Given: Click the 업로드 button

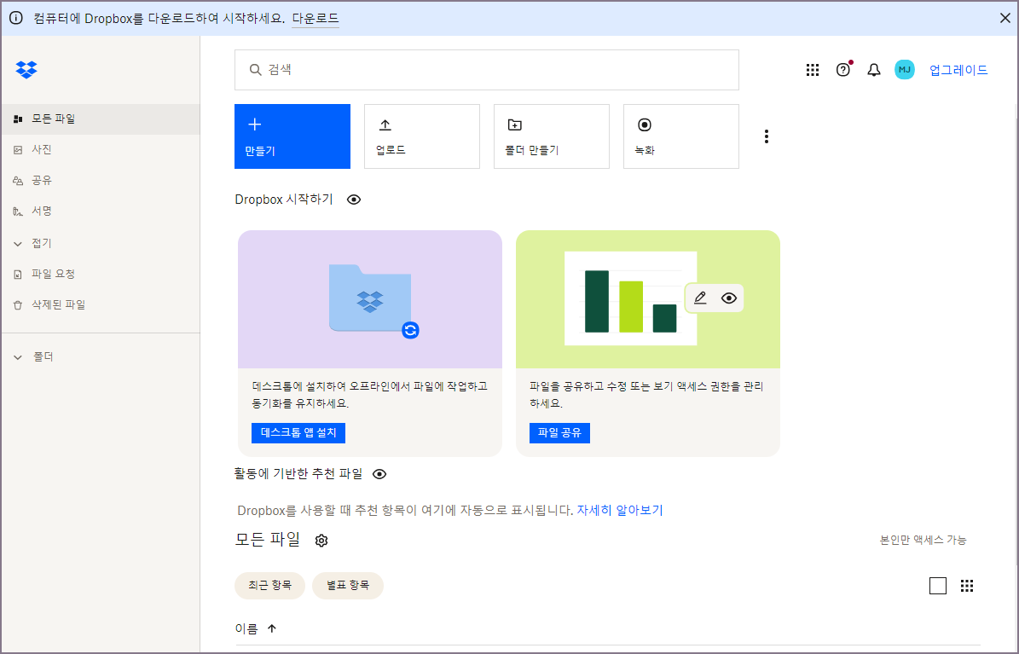Looking at the screenshot, I should coord(422,136).
